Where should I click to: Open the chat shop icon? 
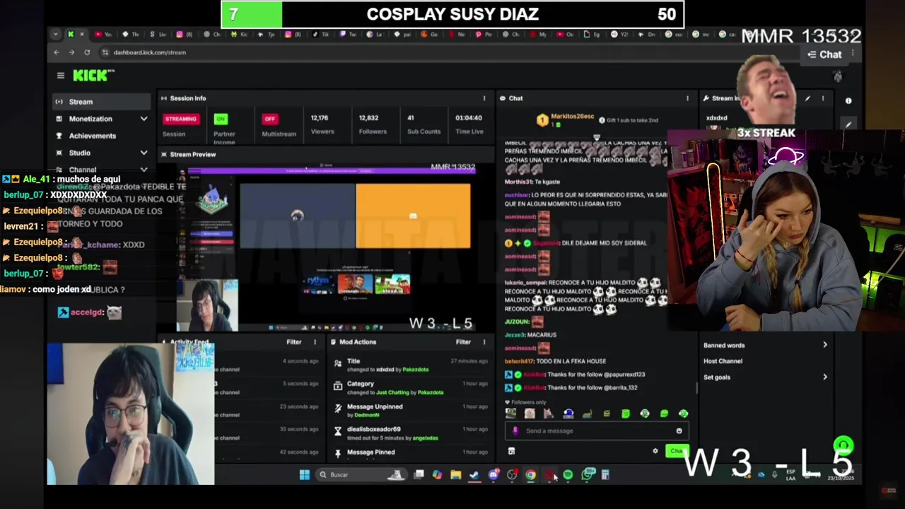click(511, 451)
